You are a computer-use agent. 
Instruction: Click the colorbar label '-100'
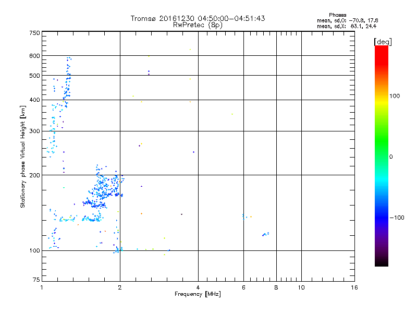coord(397,218)
